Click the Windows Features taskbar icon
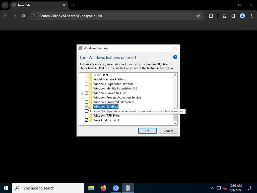Image resolution: width=257 pixels, height=193 pixels. click(128, 188)
